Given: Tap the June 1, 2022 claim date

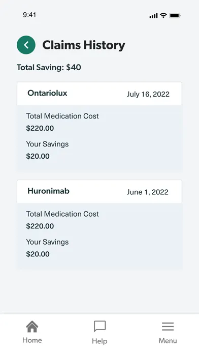Looking at the screenshot, I should (x=147, y=192).
